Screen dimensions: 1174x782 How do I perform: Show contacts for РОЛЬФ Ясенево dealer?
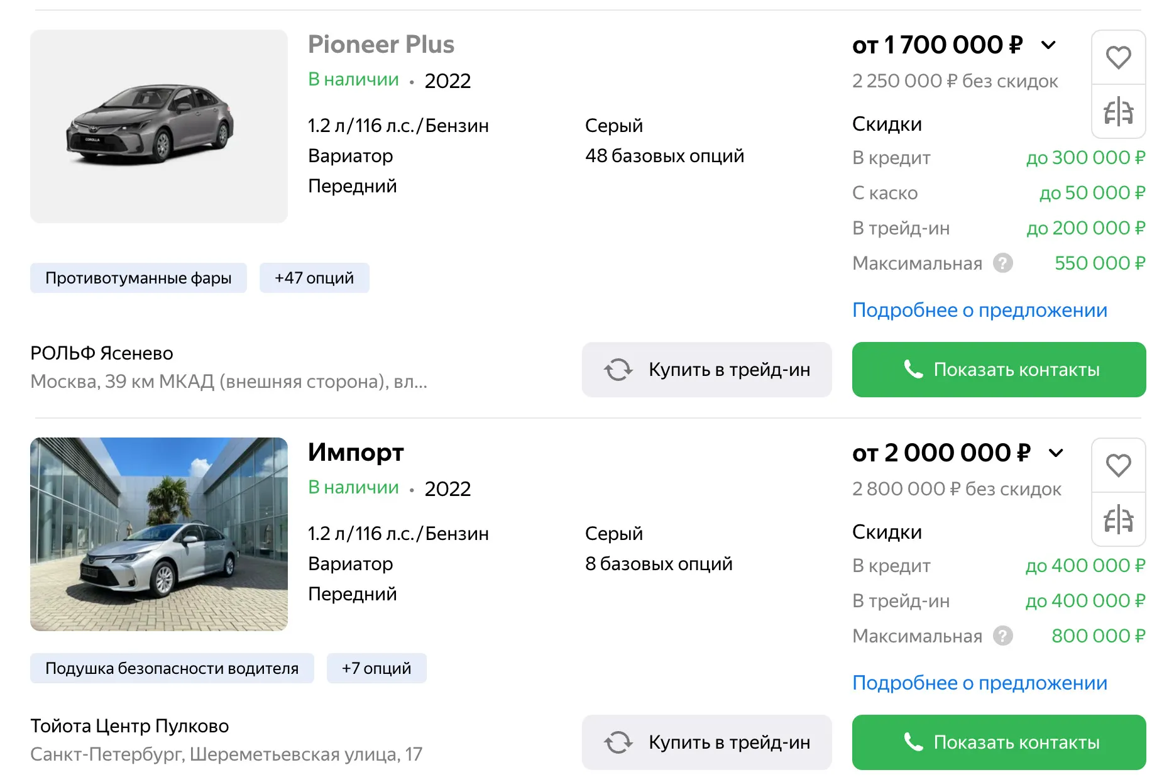click(x=999, y=370)
